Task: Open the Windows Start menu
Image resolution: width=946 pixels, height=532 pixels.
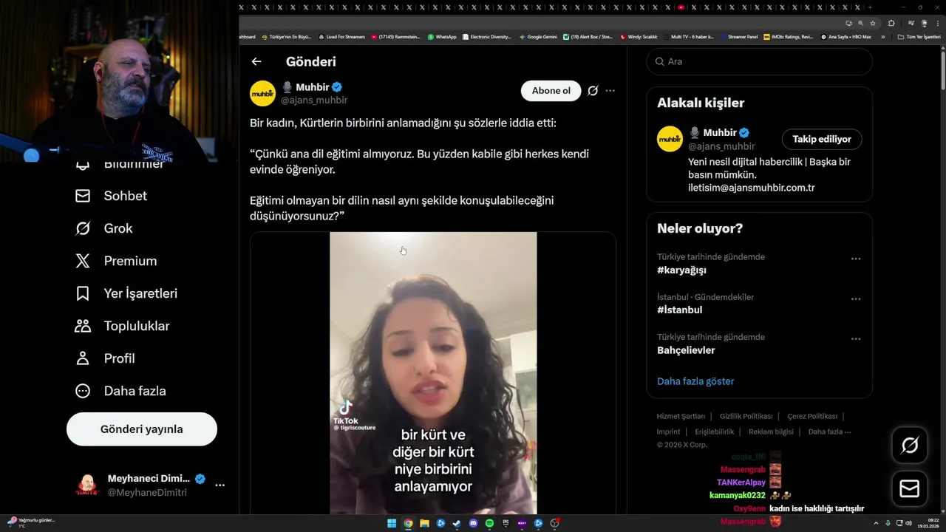Action: coord(392,523)
